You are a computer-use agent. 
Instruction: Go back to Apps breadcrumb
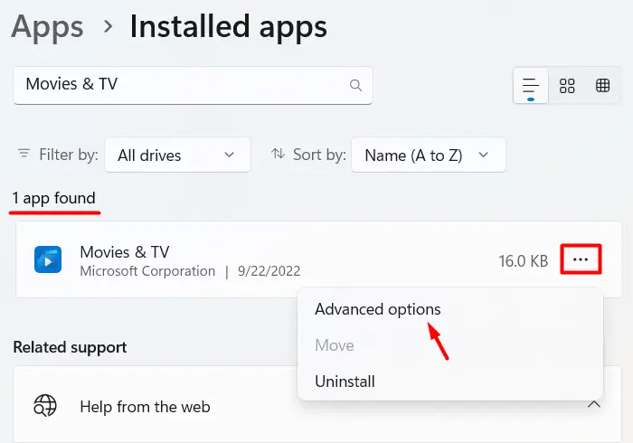click(x=48, y=26)
